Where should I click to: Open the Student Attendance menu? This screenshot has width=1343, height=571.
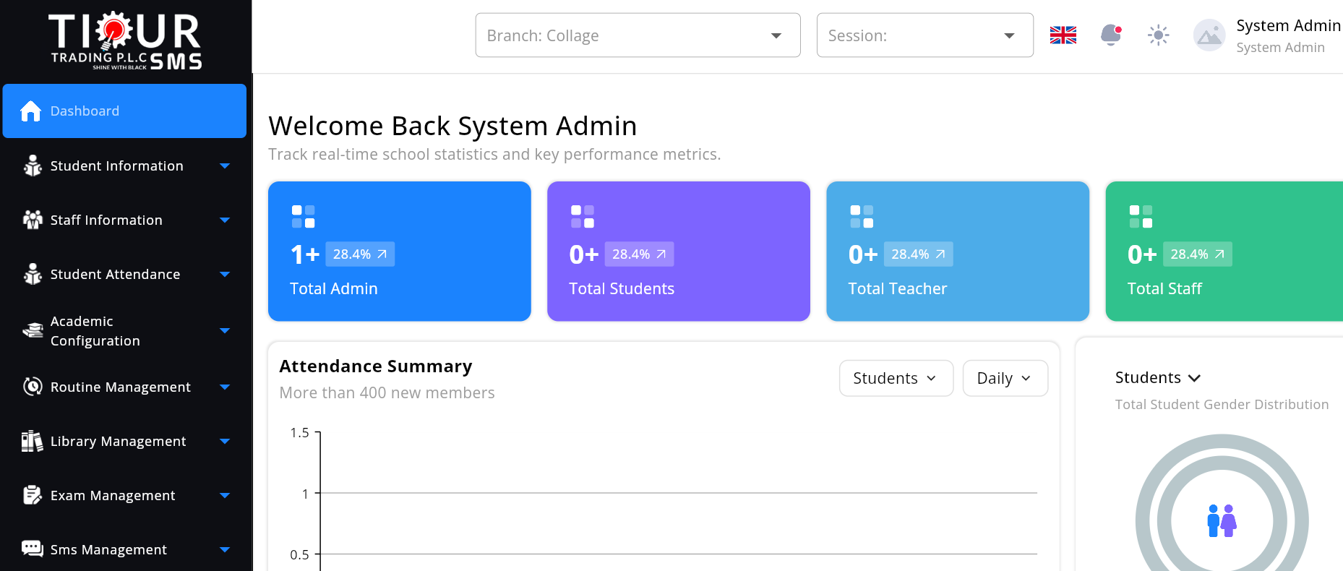(x=124, y=274)
